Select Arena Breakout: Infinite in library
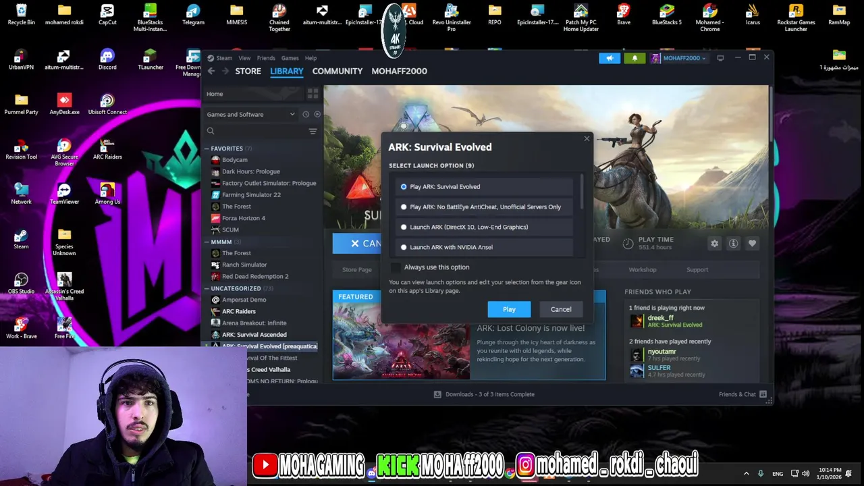The width and height of the screenshot is (864, 486). tap(254, 323)
